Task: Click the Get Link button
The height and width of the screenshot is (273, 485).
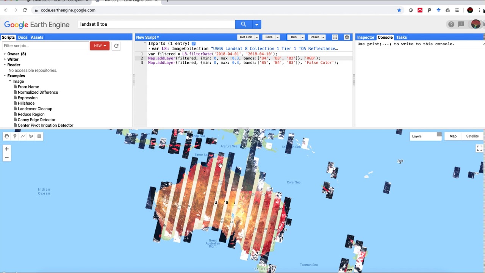Action: [246, 37]
